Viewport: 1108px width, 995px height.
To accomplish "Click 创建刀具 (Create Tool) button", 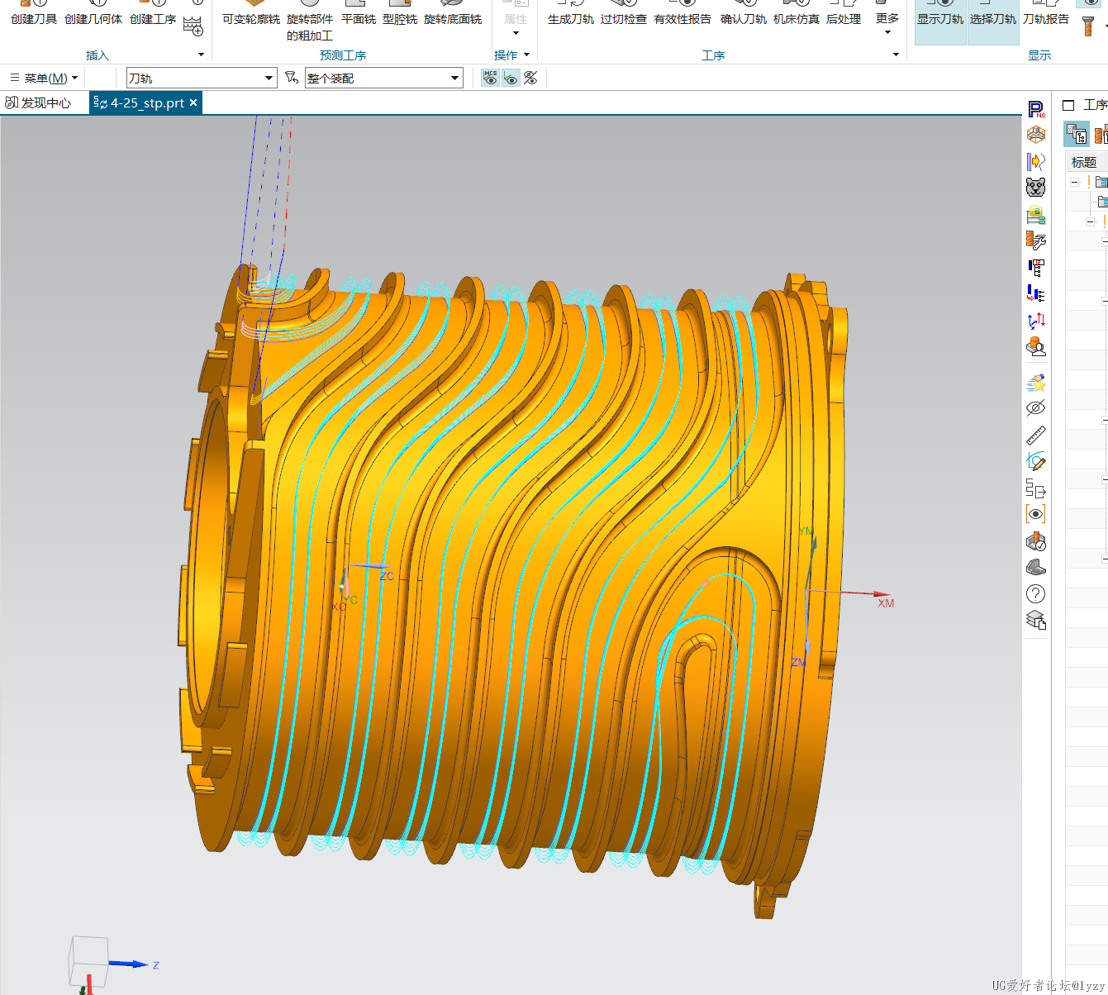I will click(x=34, y=13).
